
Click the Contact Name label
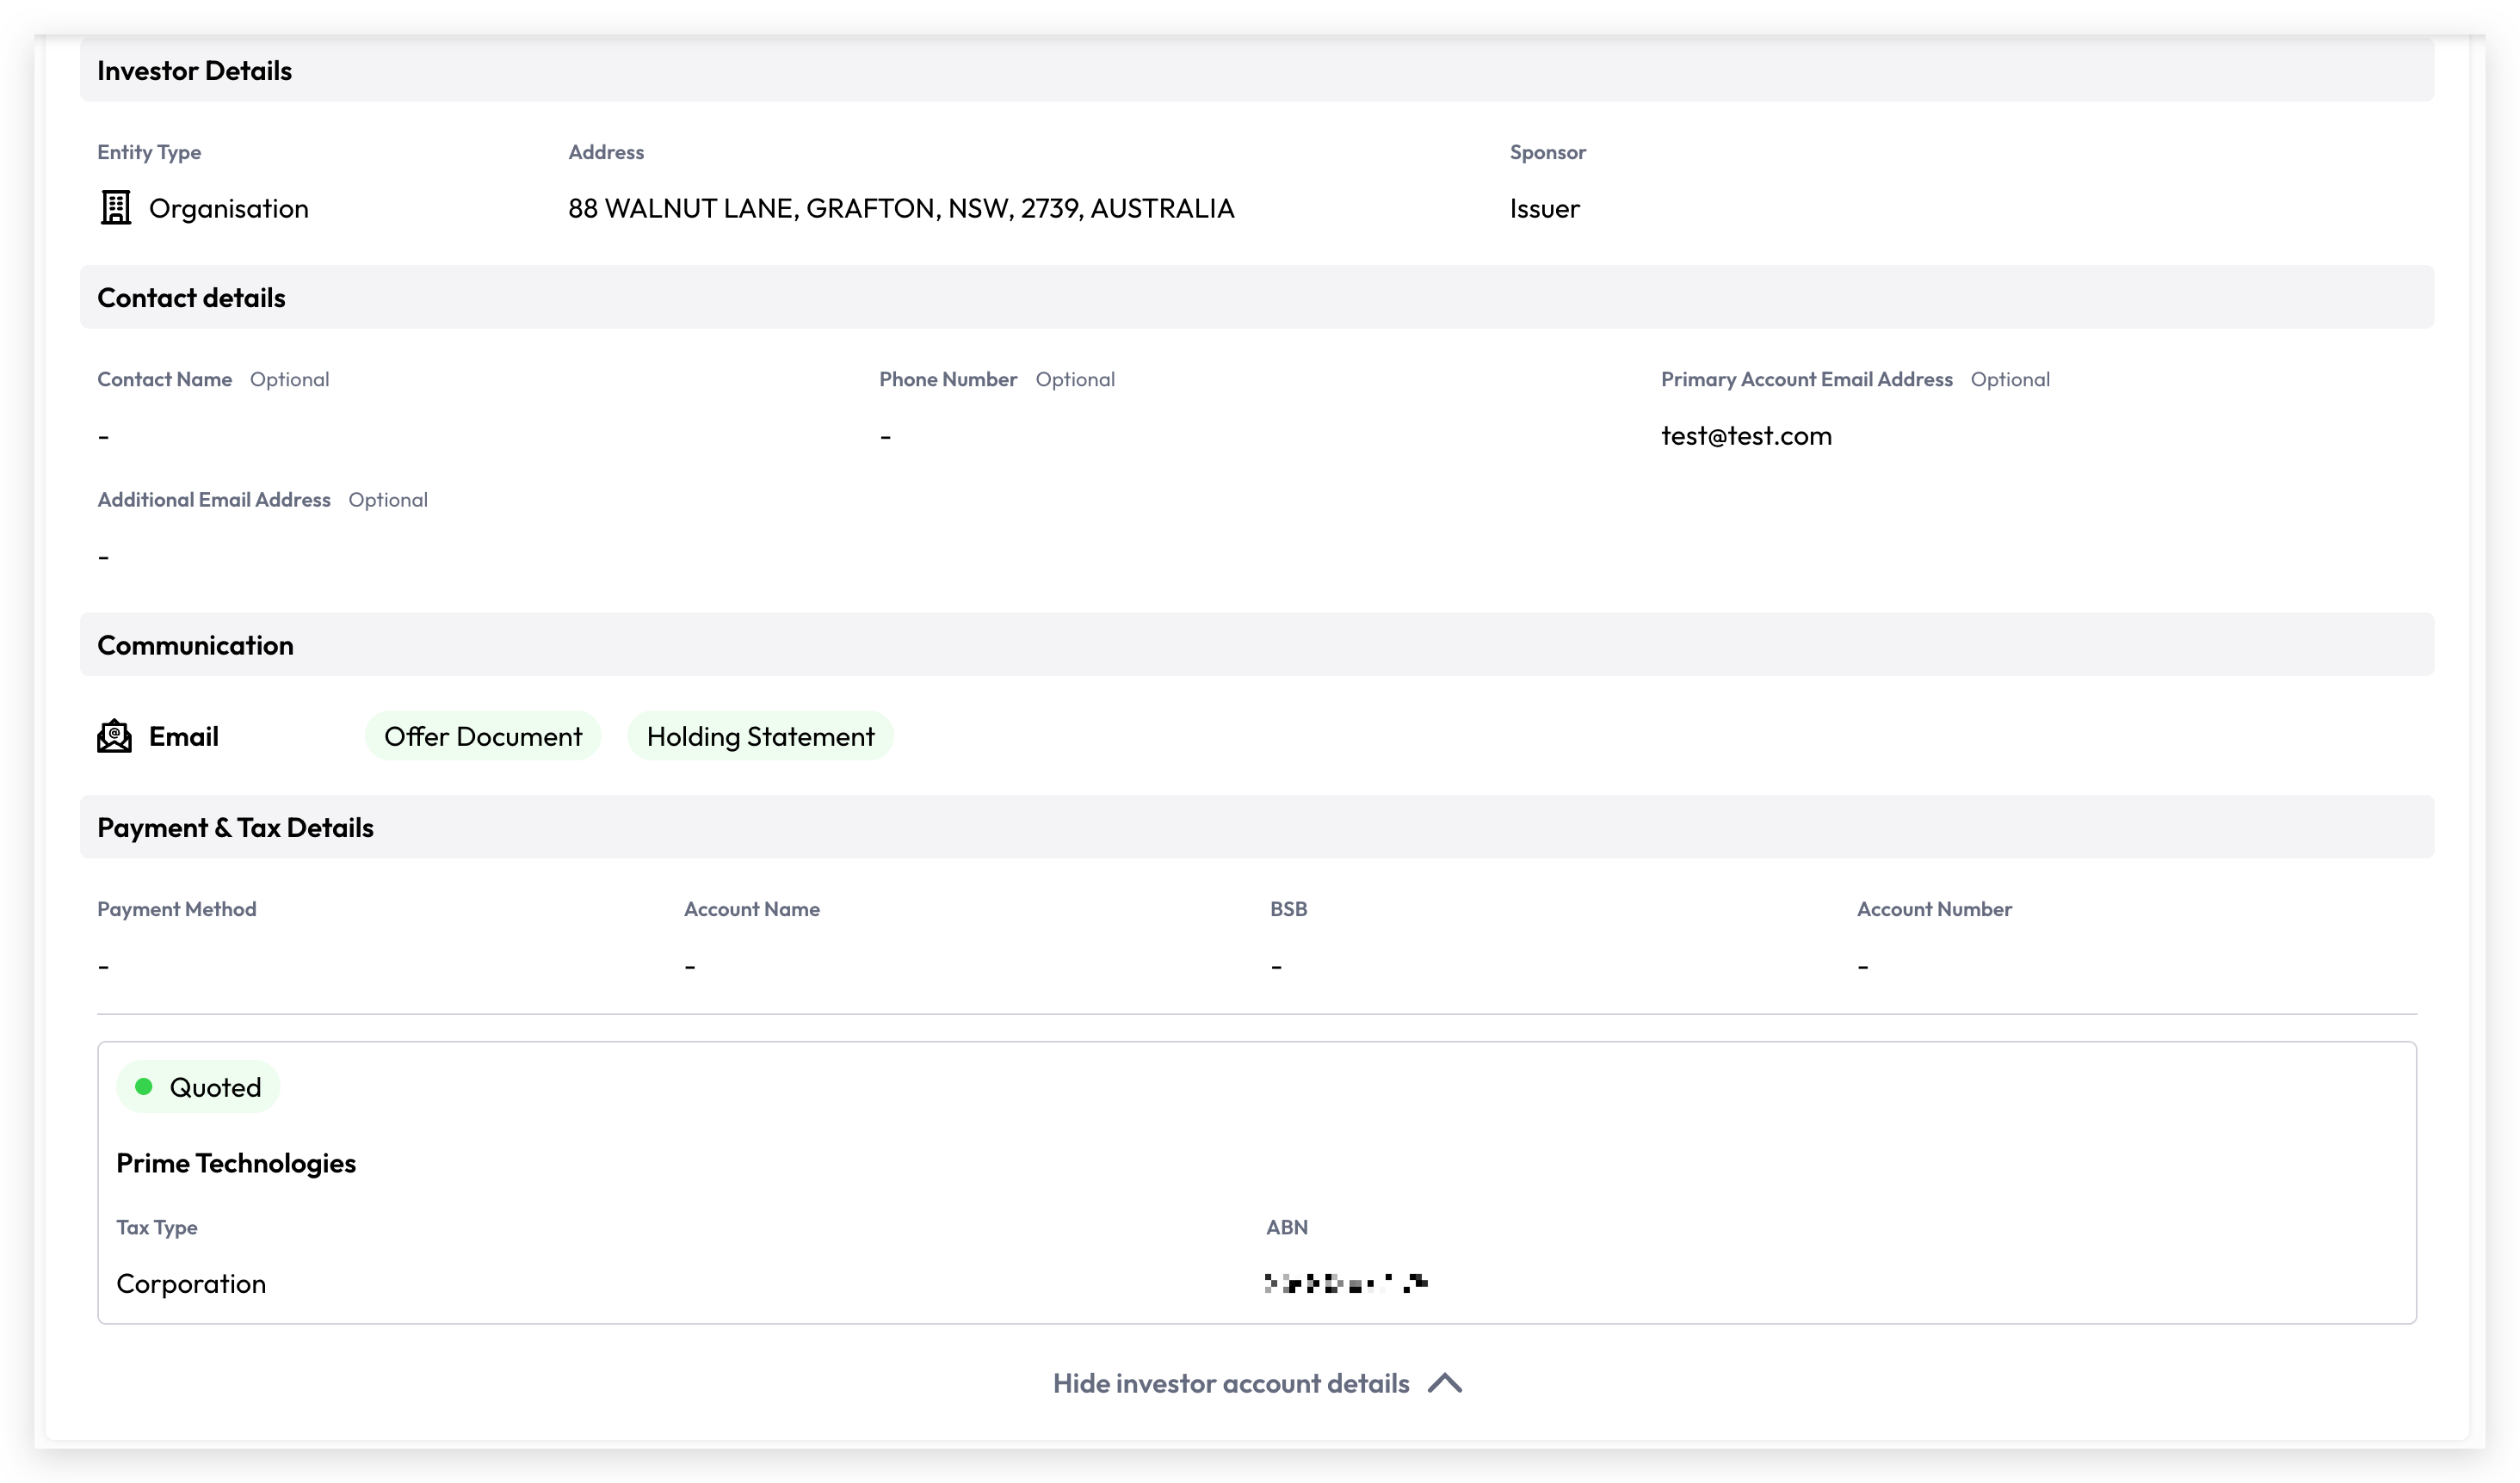click(x=165, y=379)
